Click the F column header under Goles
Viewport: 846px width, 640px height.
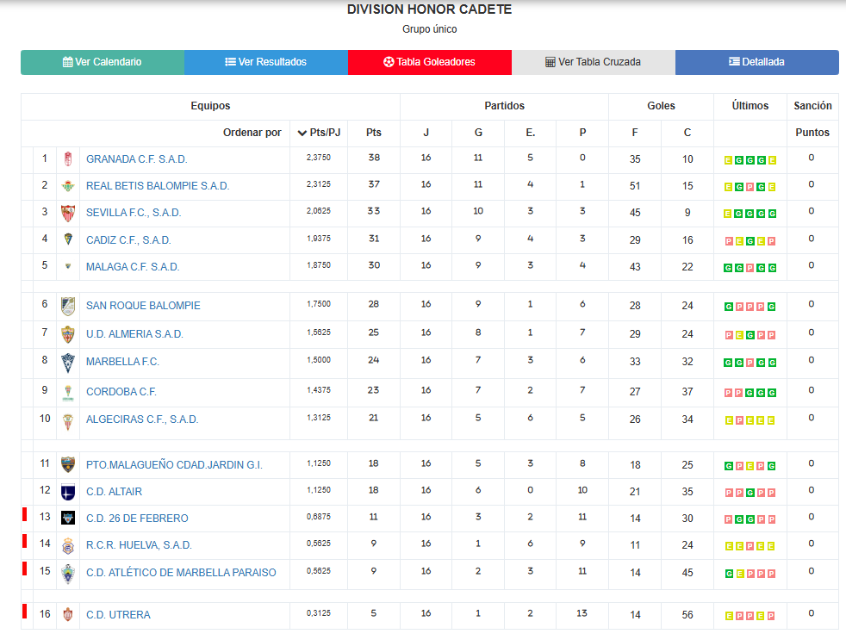tap(634, 133)
